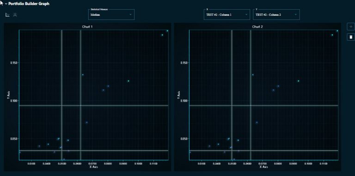Image resolution: width=355 pixels, height=176 pixels.
Task: Select the second chart-type icon beside scatter
Action: point(15,15)
